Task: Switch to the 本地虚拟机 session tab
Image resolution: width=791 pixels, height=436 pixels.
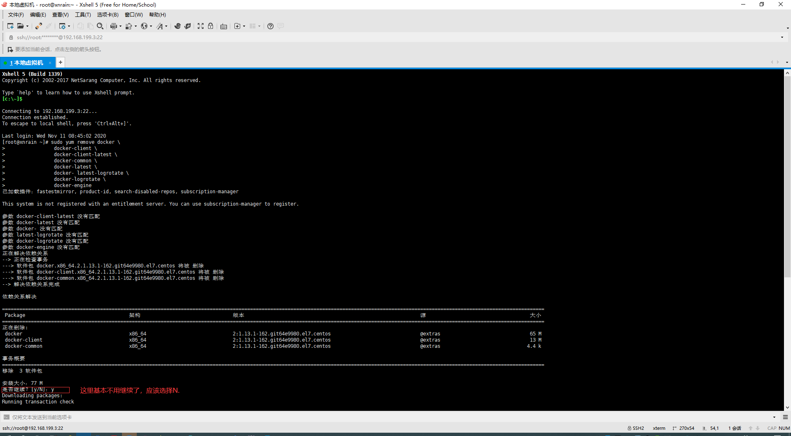Action: (x=27, y=62)
